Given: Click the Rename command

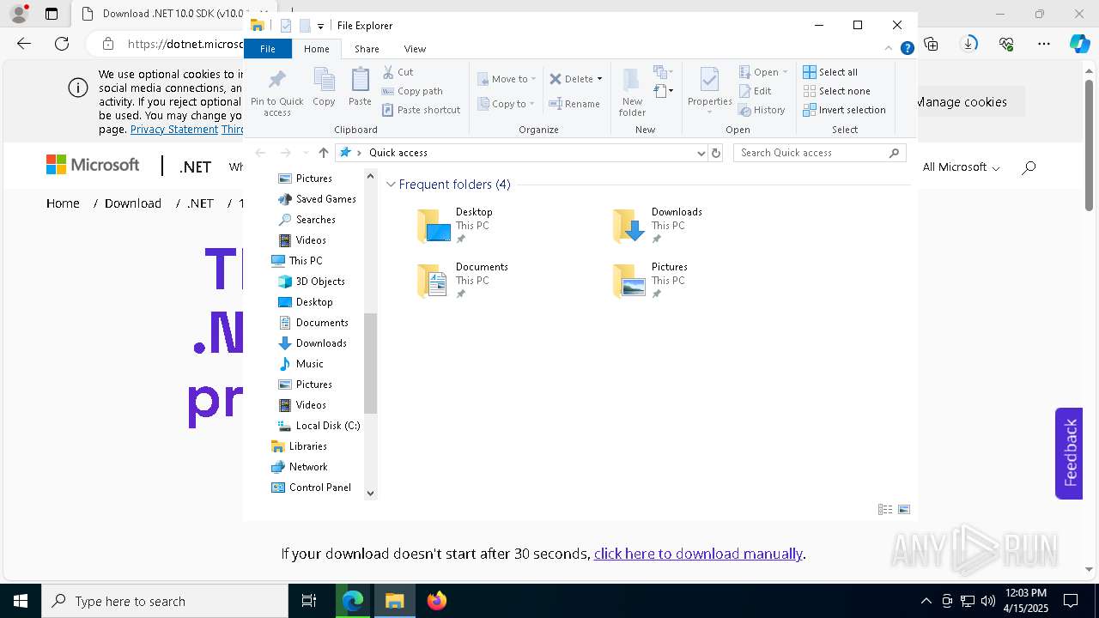Looking at the screenshot, I should click(x=575, y=104).
